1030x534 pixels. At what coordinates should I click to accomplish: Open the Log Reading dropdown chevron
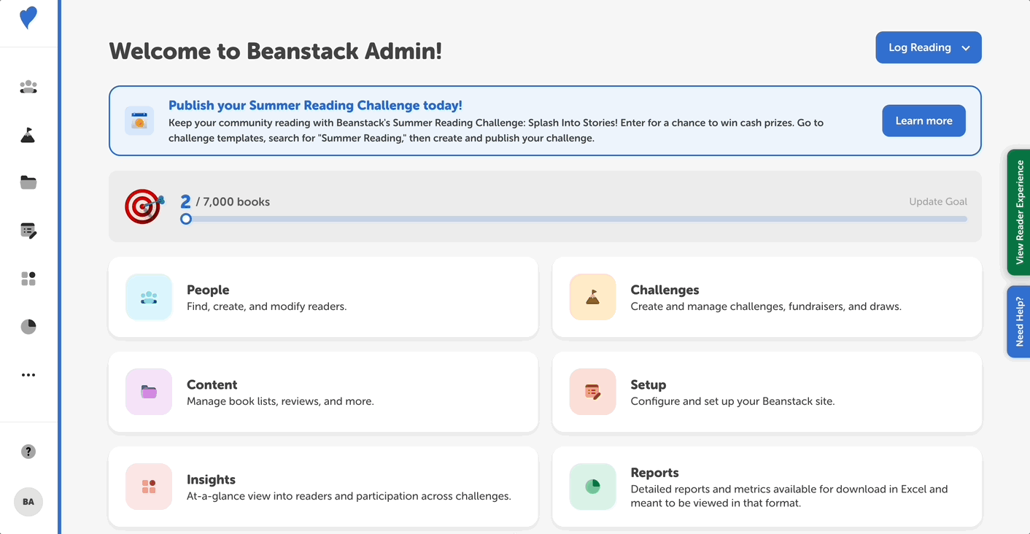pyautogui.click(x=965, y=47)
